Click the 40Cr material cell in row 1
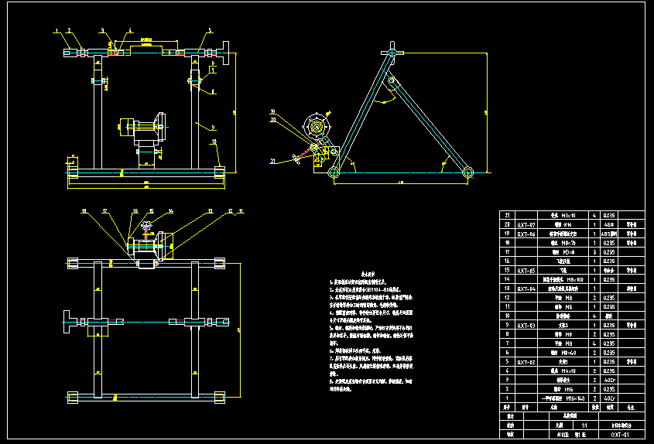Image resolution: width=654 pixels, height=444 pixels. 609,398
